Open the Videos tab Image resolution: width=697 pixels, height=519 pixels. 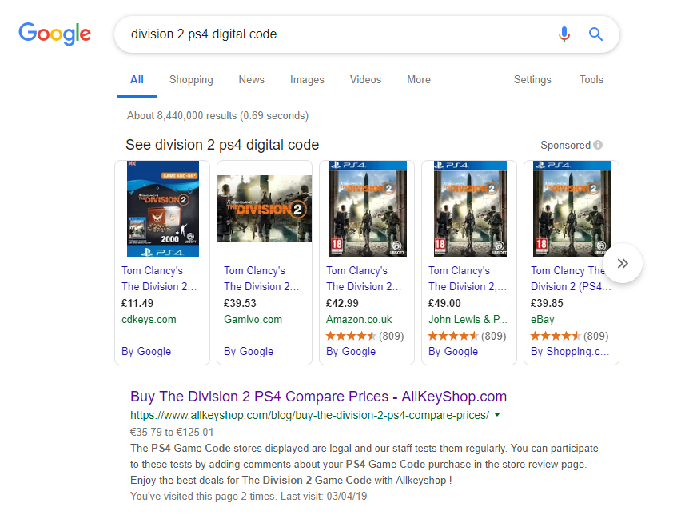pos(365,80)
